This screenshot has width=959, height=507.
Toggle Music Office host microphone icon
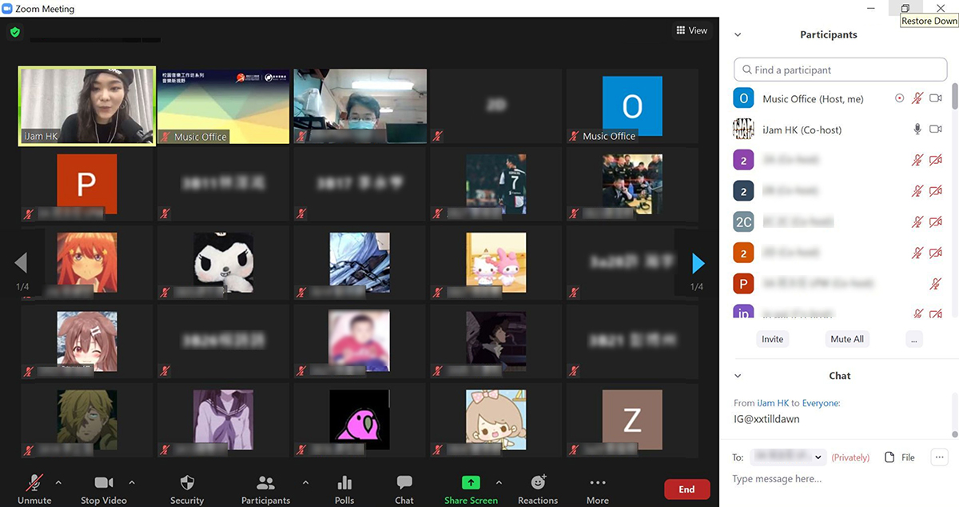coord(917,98)
